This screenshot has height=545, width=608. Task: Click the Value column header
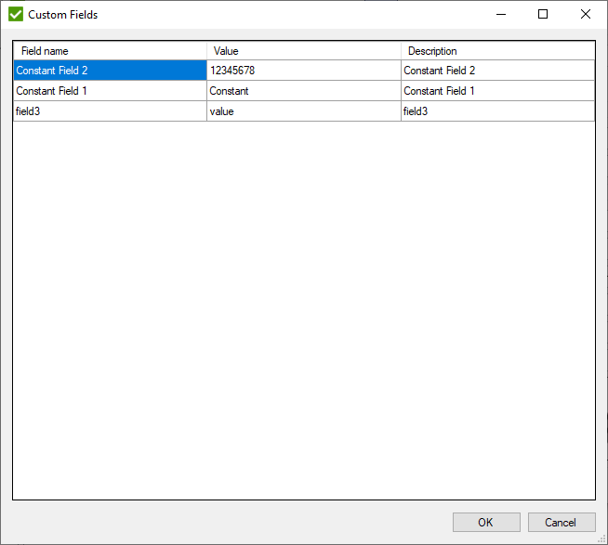pos(304,51)
